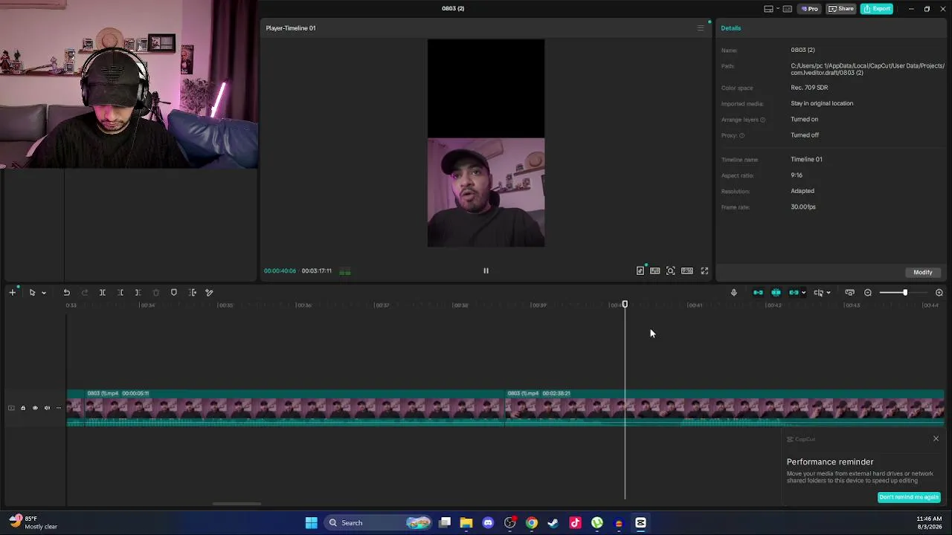
Task: Click the player zoom-to-fit scan icon
Action: 671,271
